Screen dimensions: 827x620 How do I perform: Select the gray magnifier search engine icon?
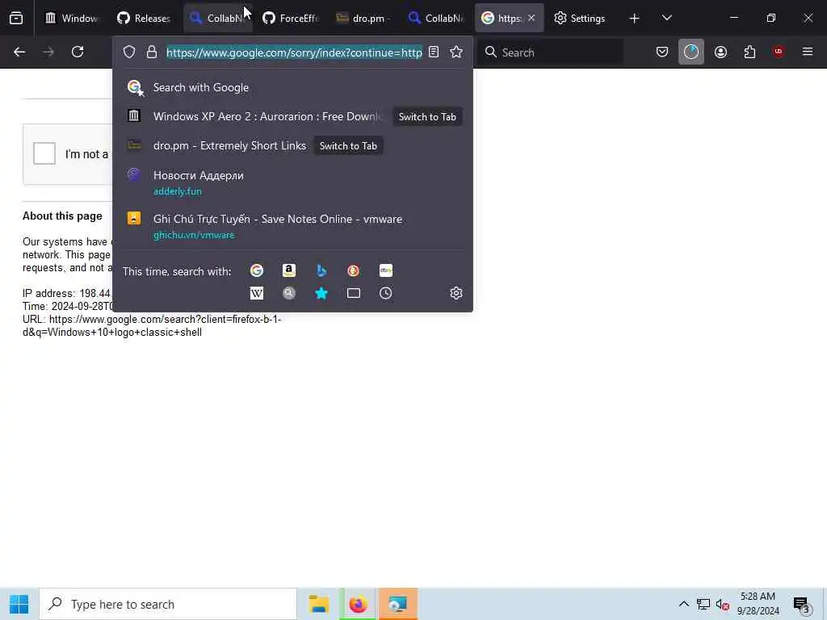pos(289,293)
